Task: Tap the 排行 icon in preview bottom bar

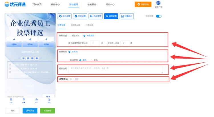Action: coord(37,100)
